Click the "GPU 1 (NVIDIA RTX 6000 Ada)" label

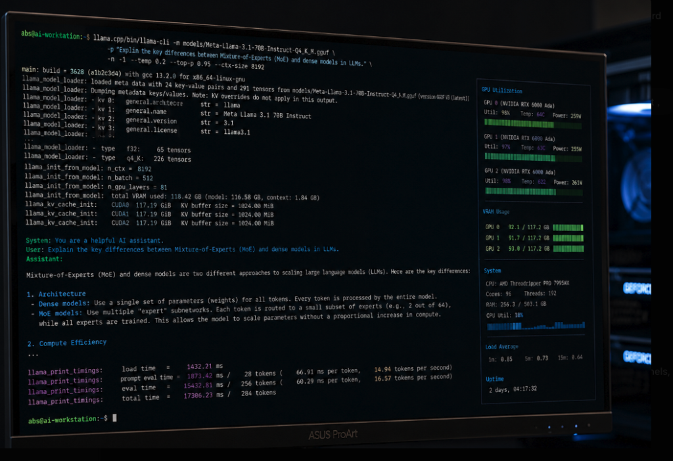point(519,138)
